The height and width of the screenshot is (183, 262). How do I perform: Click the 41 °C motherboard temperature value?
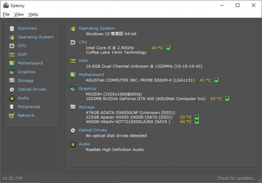(205, 80)
